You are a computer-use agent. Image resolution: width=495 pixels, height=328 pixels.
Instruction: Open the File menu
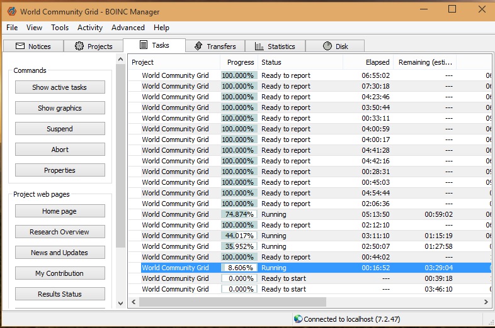point(12,28)
